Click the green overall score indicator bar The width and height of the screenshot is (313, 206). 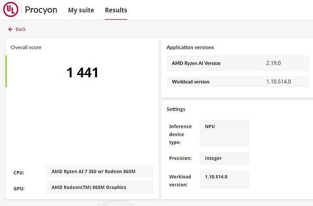pos(6,71)
